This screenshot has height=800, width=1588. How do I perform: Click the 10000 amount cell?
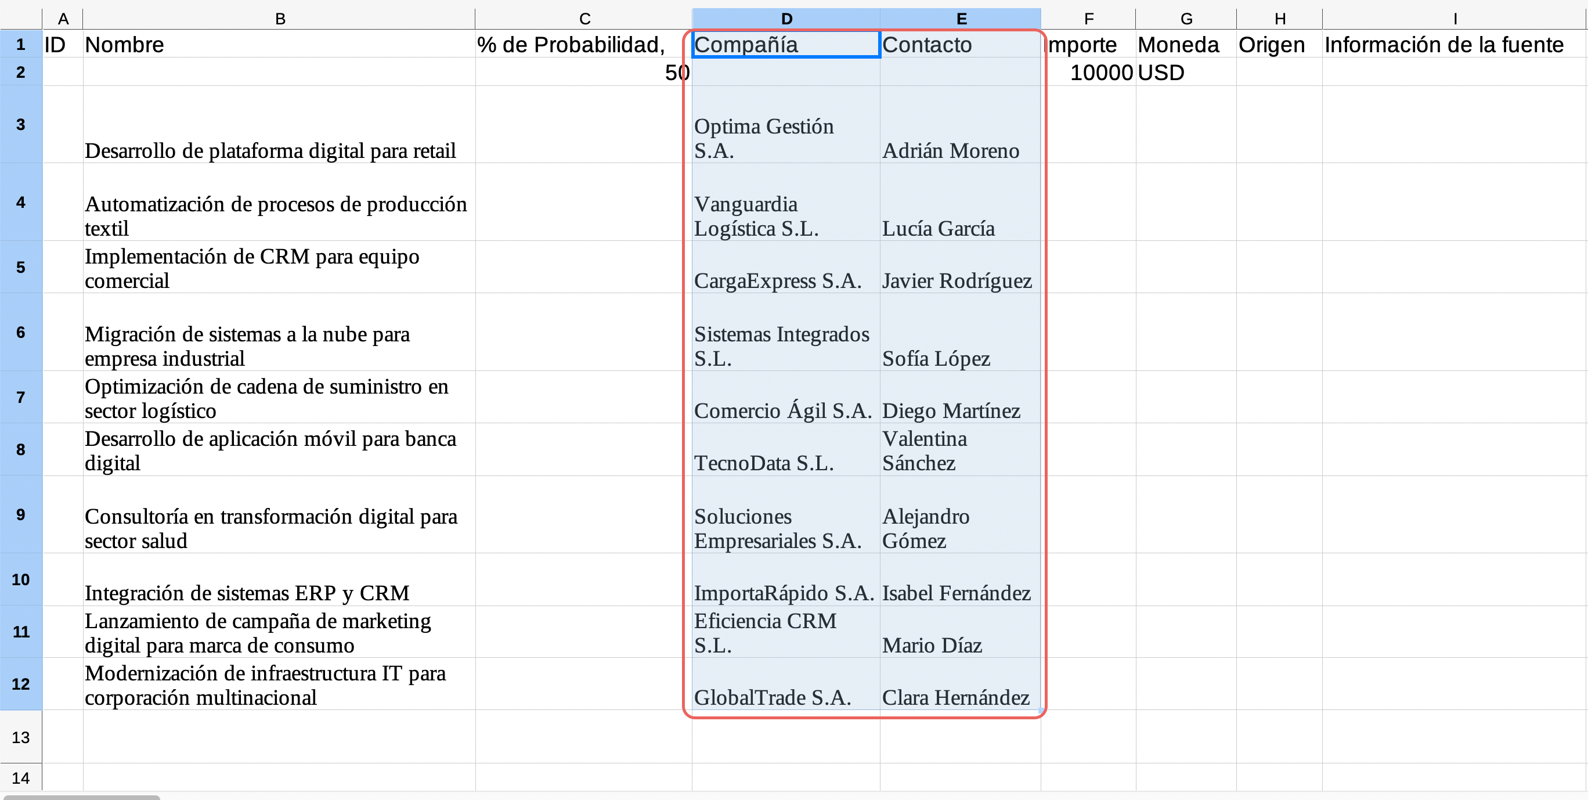click(x=1089, y=72)
